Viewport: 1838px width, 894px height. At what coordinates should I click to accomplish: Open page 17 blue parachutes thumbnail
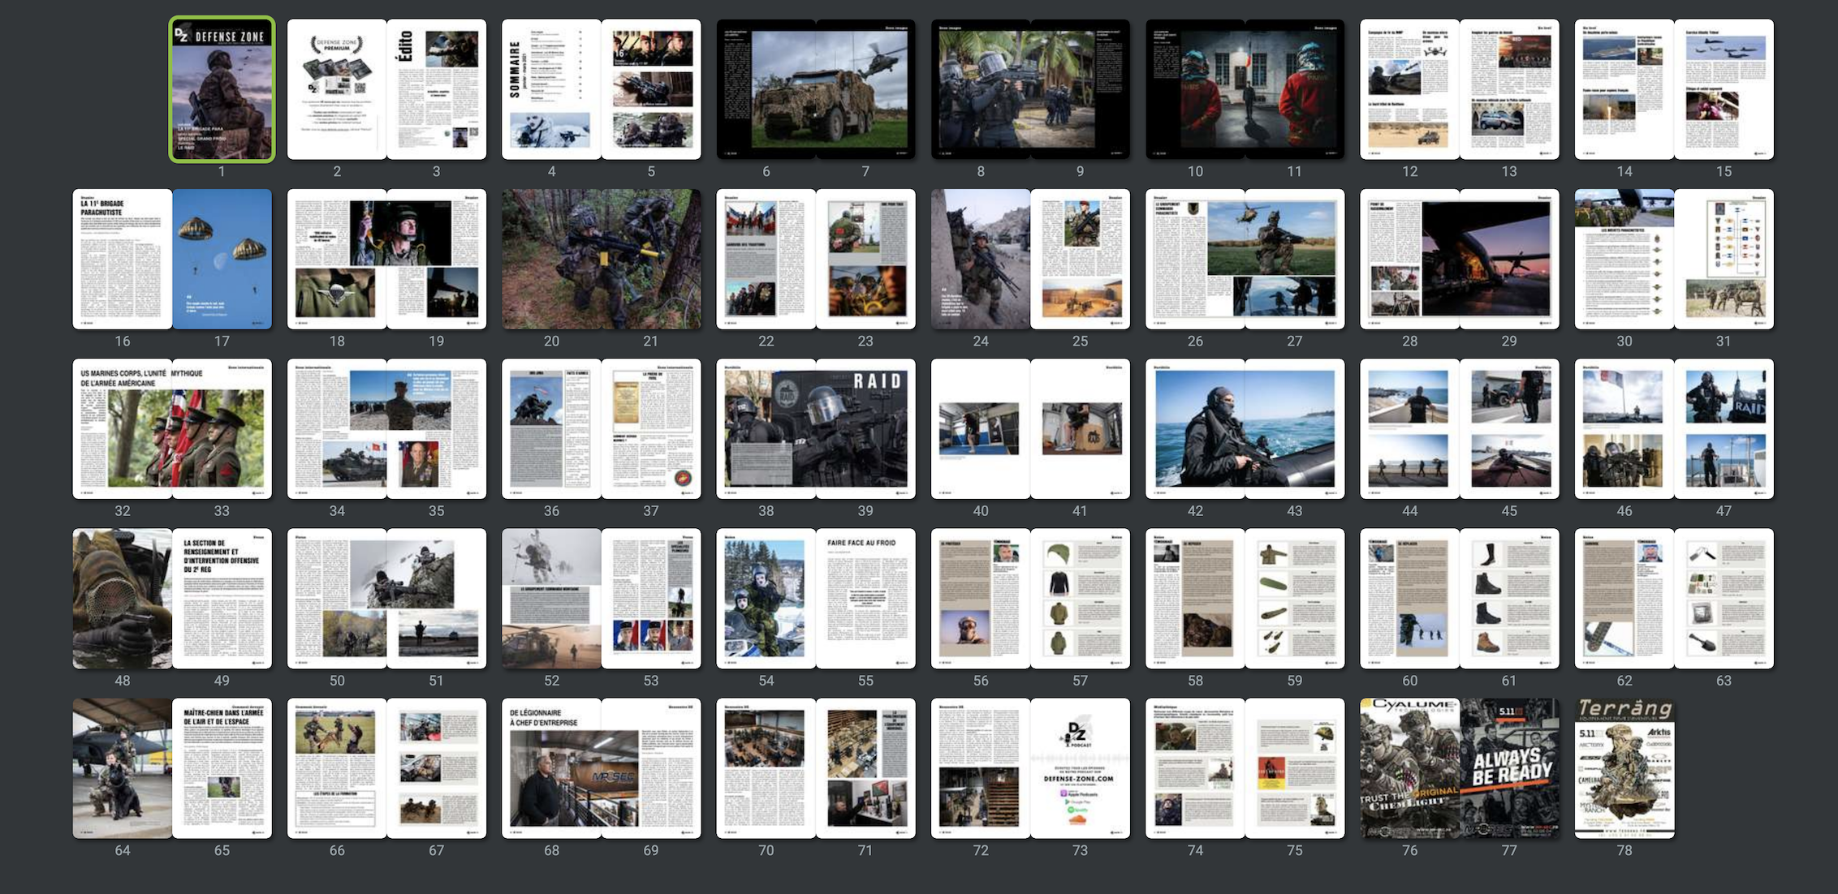tap(222, 259)
